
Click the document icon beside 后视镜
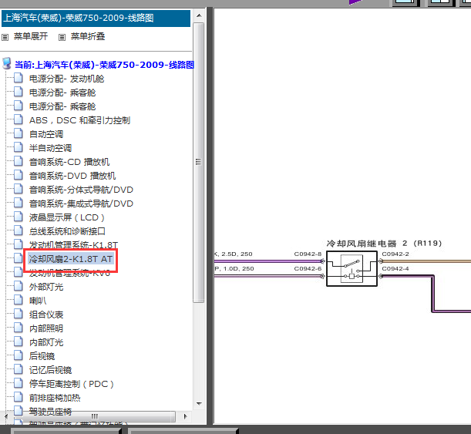pos(19,355)
